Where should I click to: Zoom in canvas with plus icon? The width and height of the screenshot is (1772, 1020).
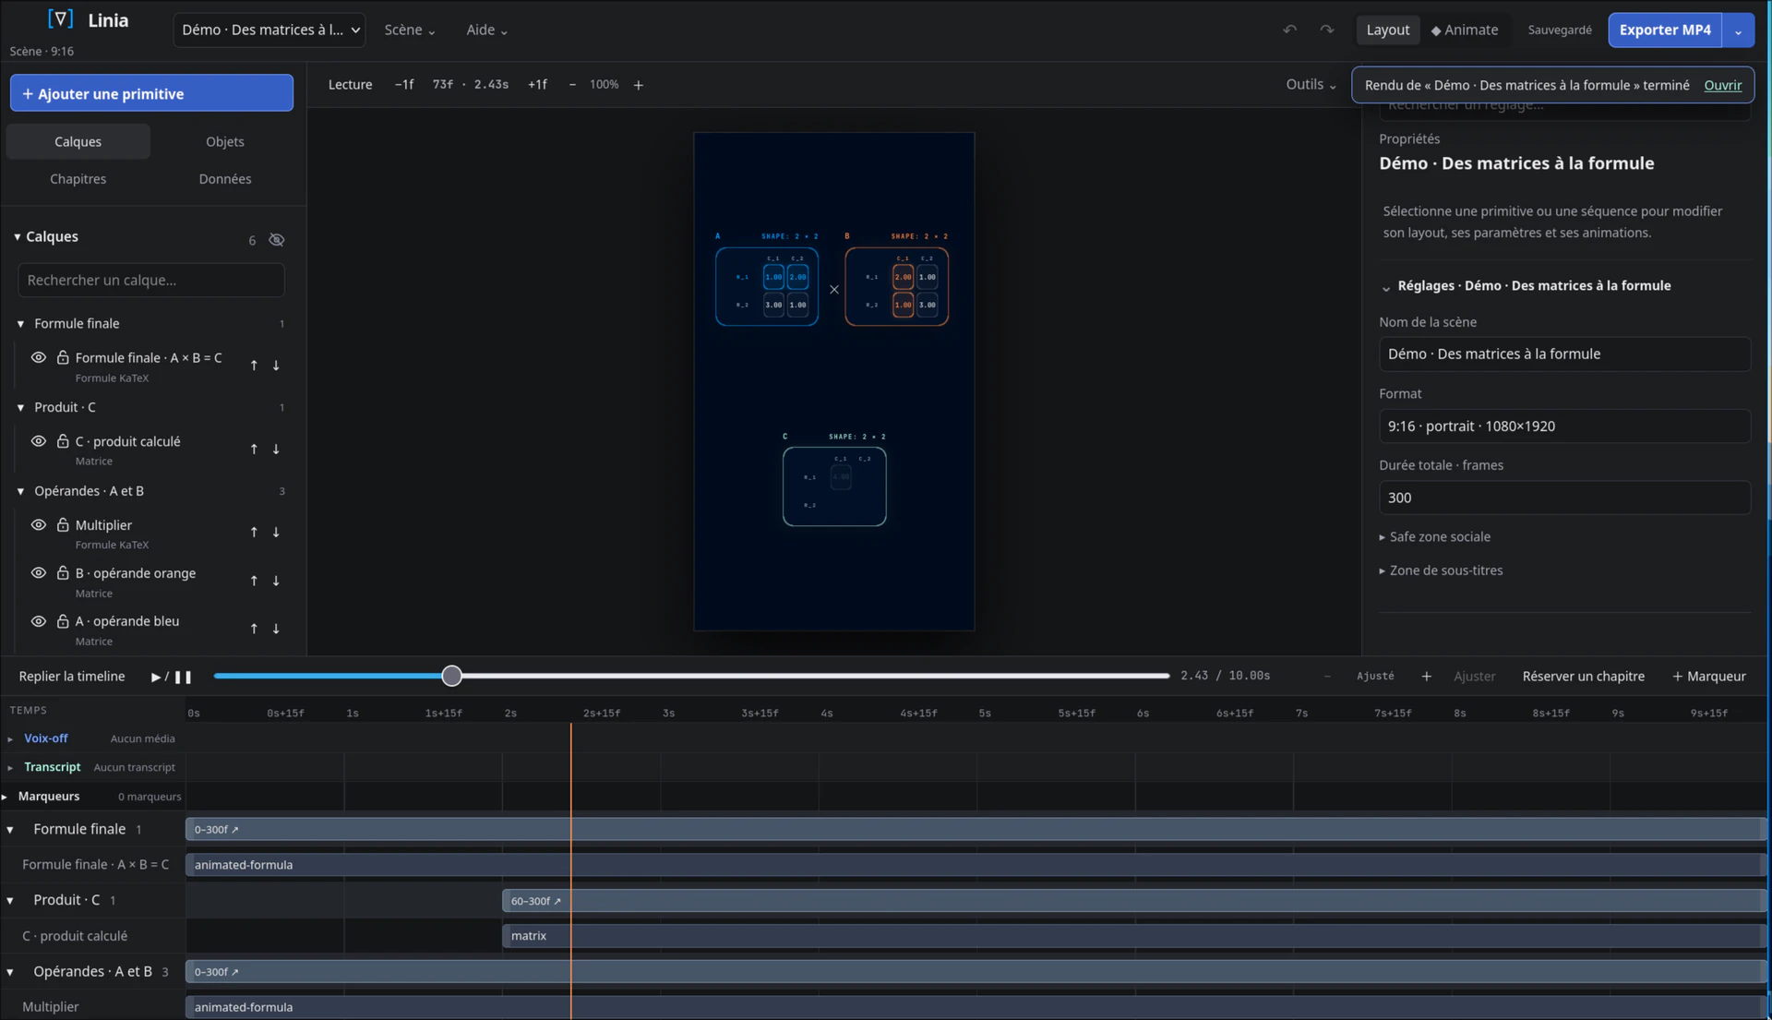pyautogui.click(x=638, y=85)
